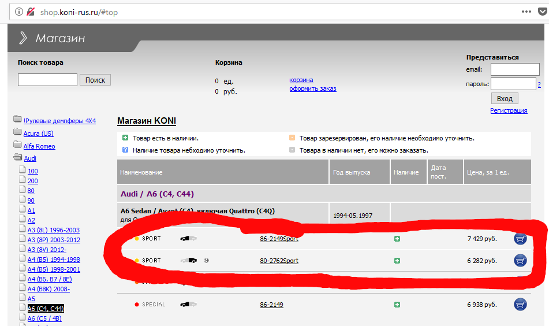549x326 pixels.
Task: Add 86-2149 Special to cart icon
Action: click(x=520, y=304)
